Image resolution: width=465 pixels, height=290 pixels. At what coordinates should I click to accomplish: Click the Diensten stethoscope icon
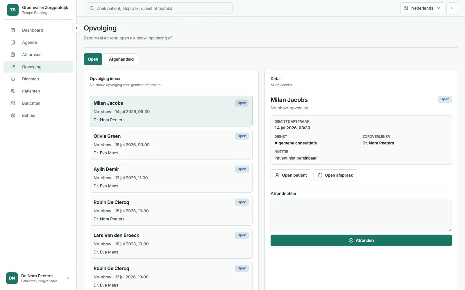click(13, 79)
